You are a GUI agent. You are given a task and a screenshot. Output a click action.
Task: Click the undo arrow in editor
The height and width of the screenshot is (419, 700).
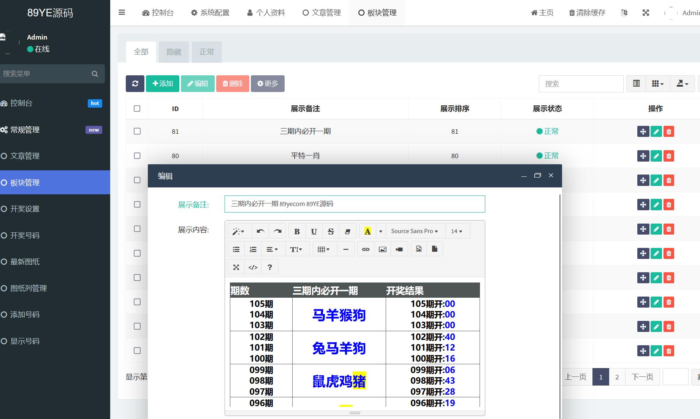tap(260, 231)
